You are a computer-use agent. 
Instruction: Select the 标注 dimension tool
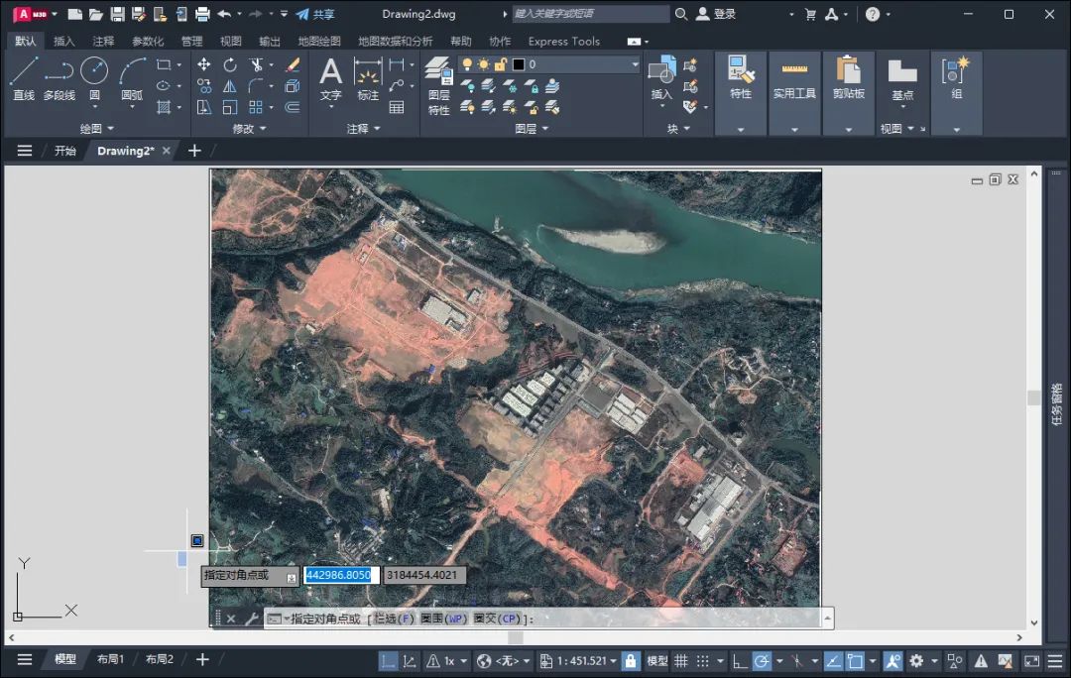click(368, 78)
